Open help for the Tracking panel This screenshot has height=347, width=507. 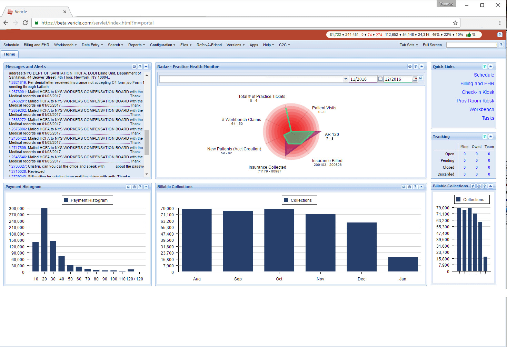(485, 136)
